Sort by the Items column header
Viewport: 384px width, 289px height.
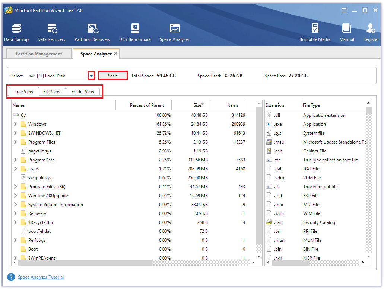227,105
